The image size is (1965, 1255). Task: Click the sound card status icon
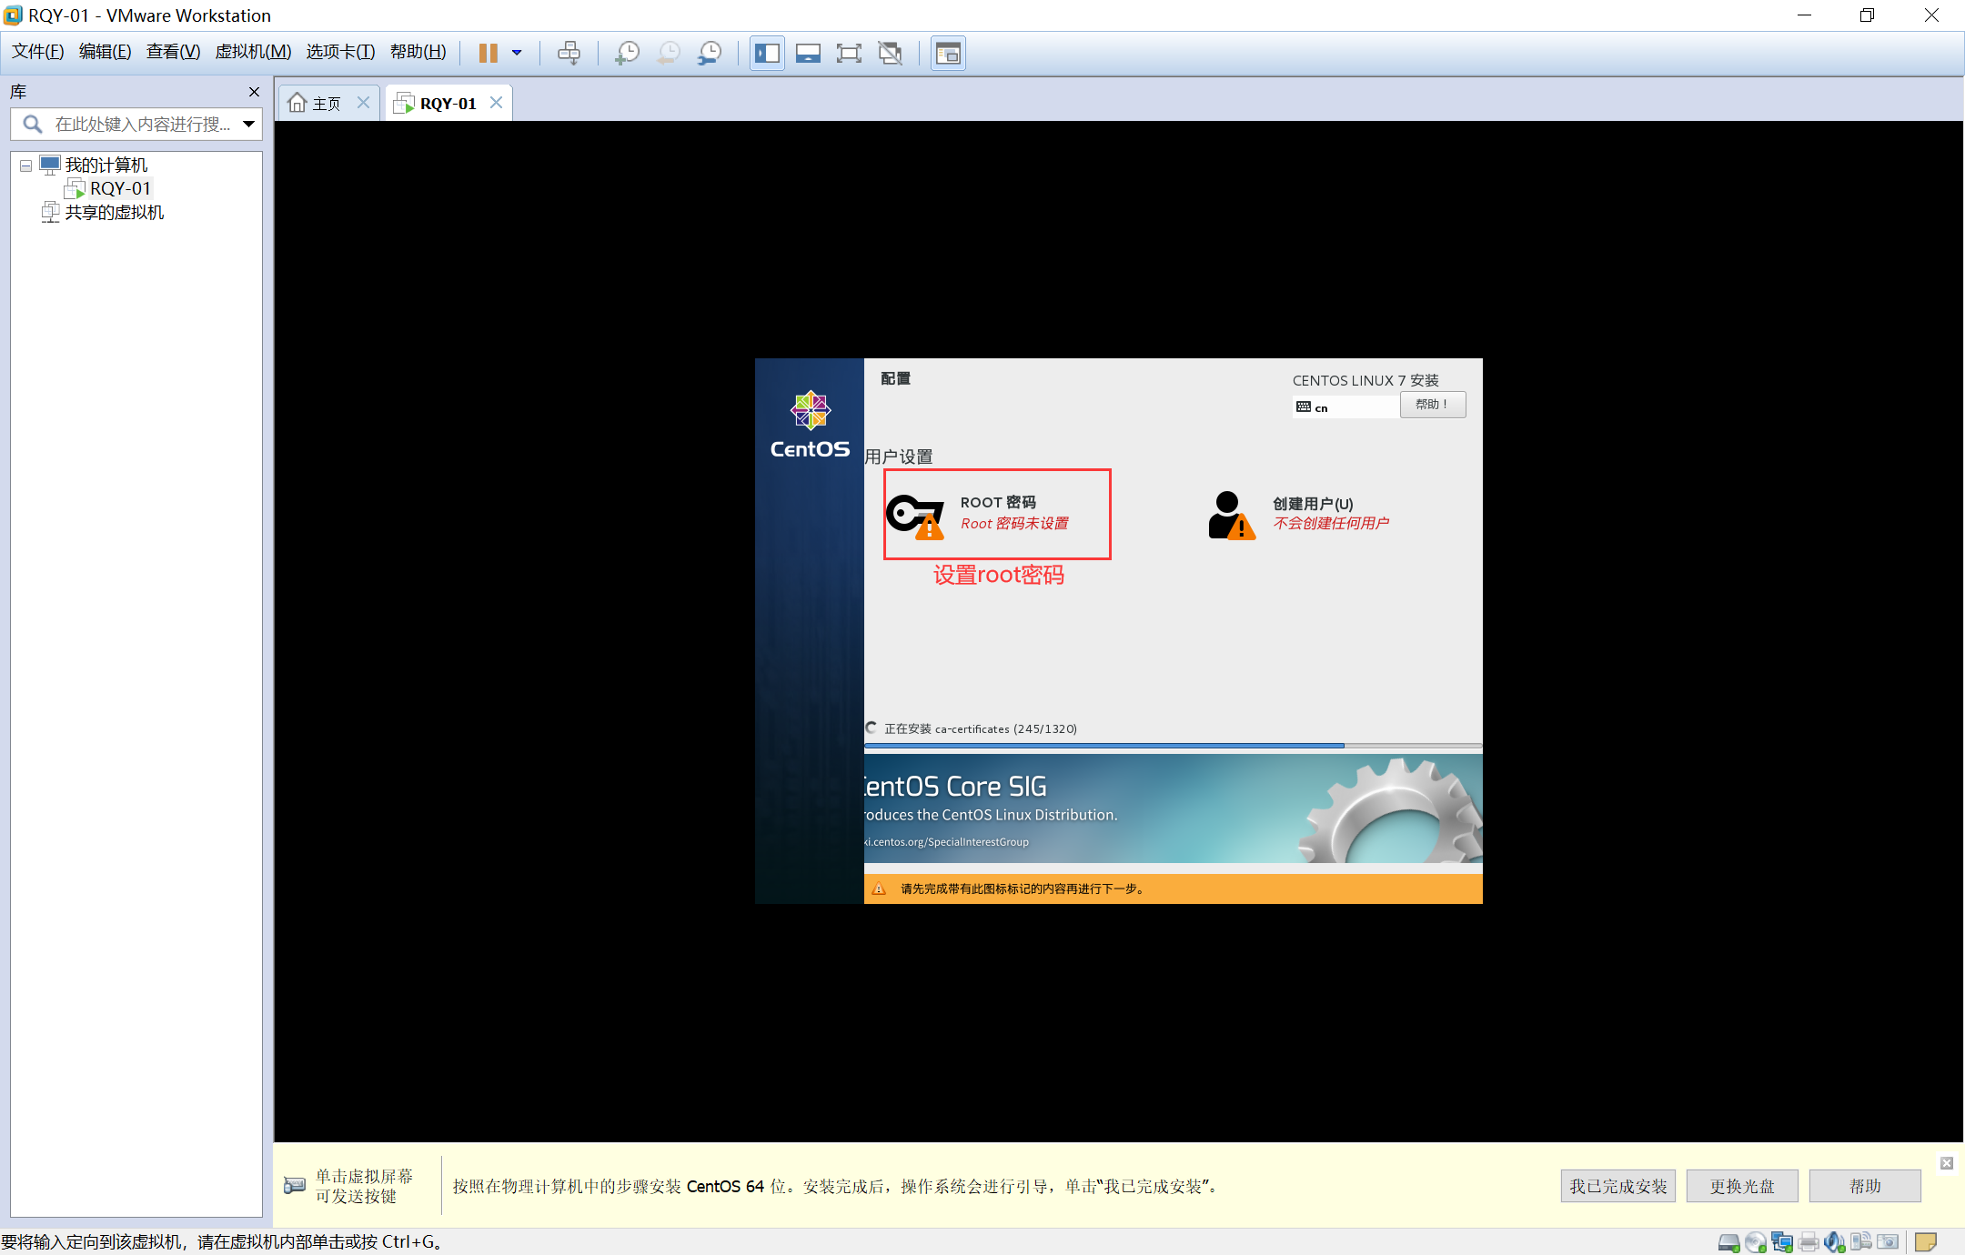point(1835,1242)
